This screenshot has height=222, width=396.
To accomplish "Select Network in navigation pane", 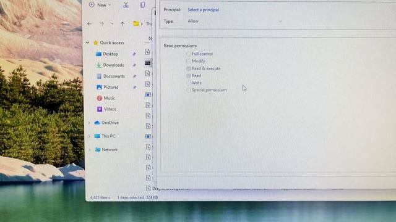I will pos(110,149).
